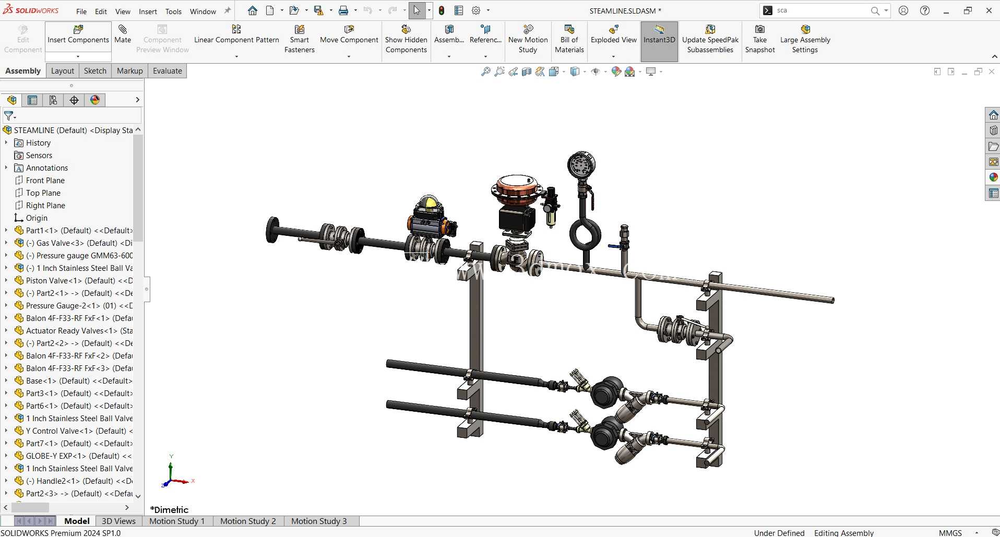Pin the menu bar open
1000x537 pixels.
(x=228, y=11)
